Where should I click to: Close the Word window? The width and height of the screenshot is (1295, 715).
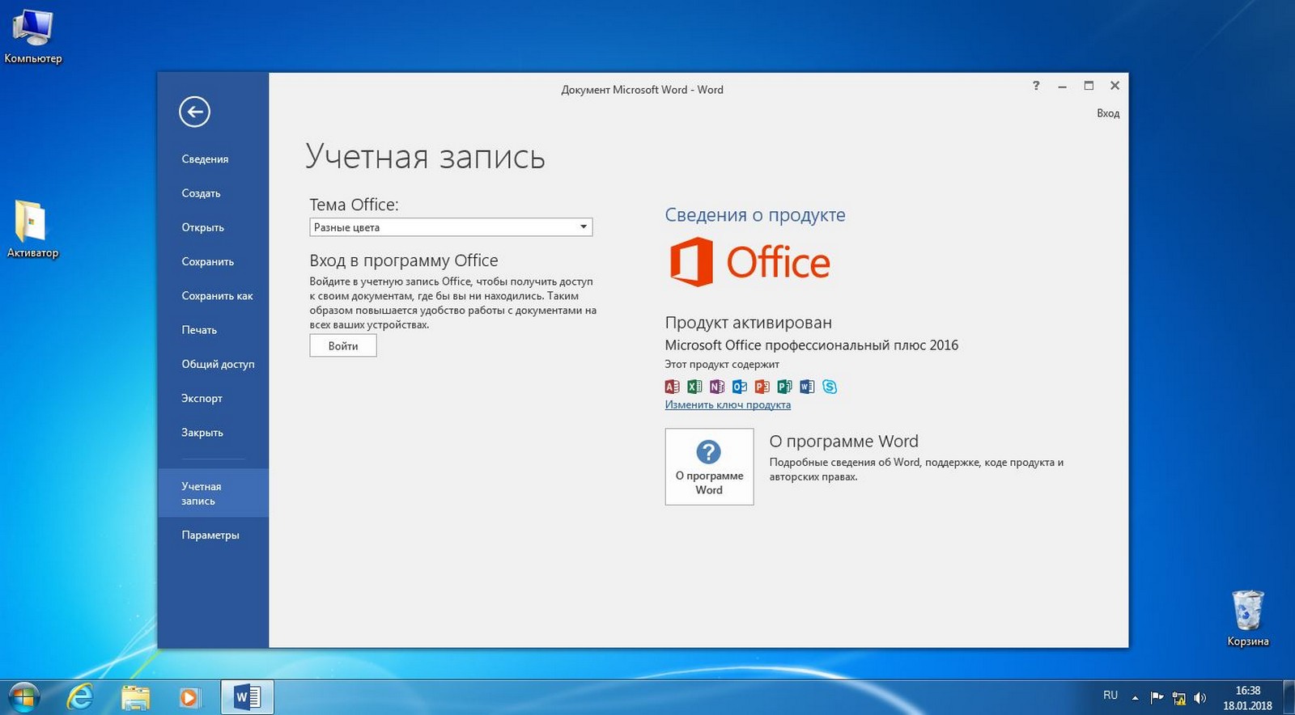pyautogui.click(x=1115, y=86)
